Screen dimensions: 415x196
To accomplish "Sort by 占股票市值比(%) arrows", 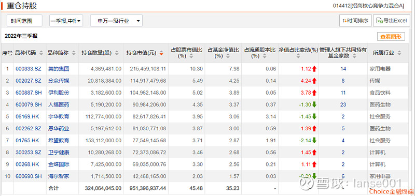I will point(191,56).
